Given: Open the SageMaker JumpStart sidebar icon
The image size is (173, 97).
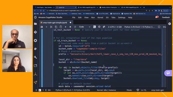Looking at the screenshot, I should 35,74.
